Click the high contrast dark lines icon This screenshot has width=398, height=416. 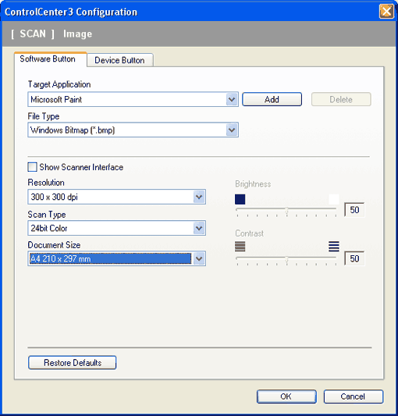pos(334,247)
